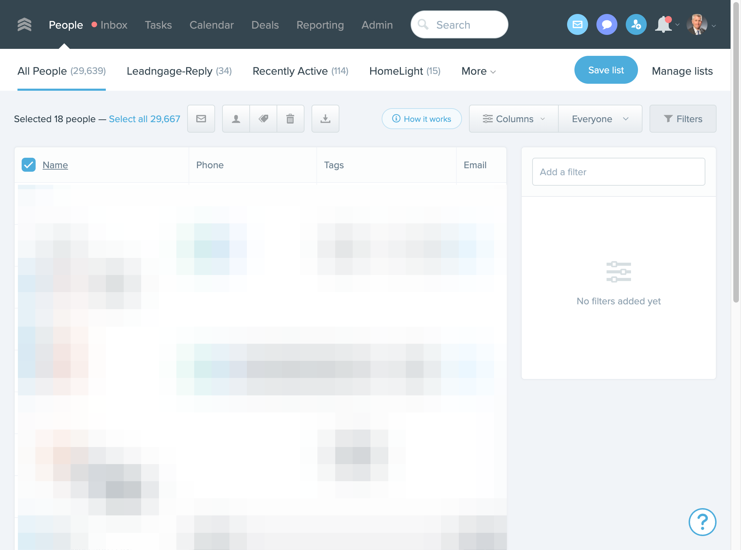Go to the Inbox menu item
This screenshot has height=550, width=741.
[114, 25]
